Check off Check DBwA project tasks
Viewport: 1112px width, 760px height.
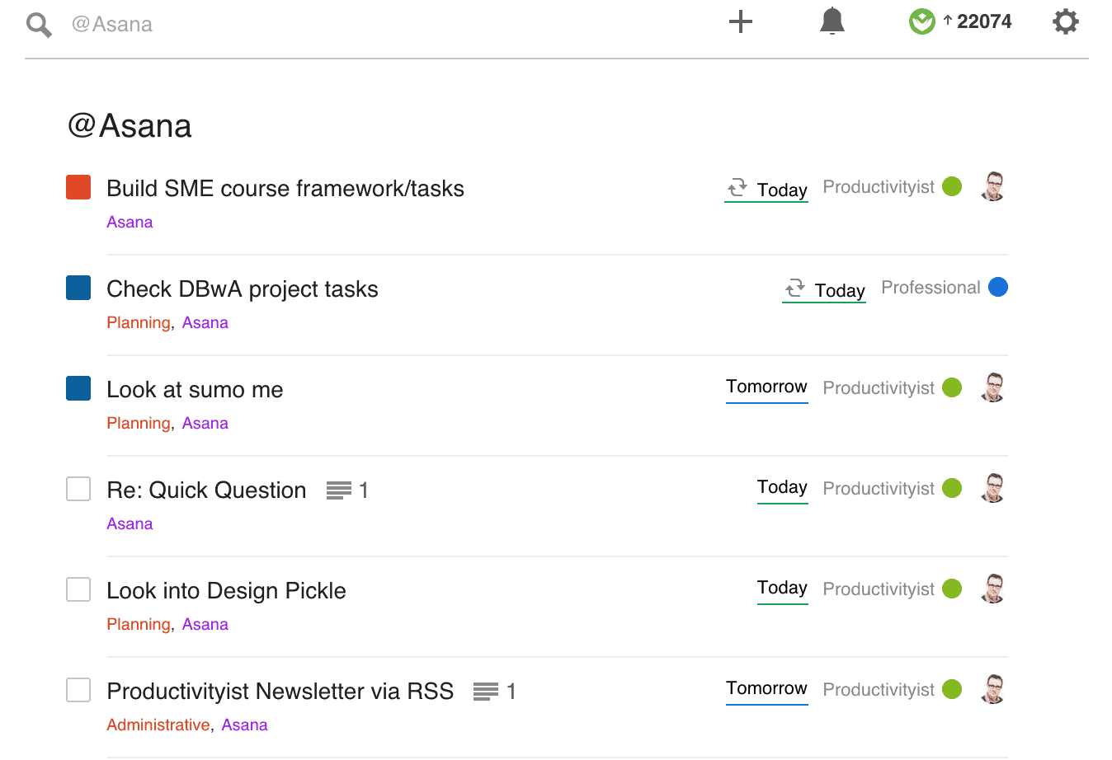[x=78, y=288]
